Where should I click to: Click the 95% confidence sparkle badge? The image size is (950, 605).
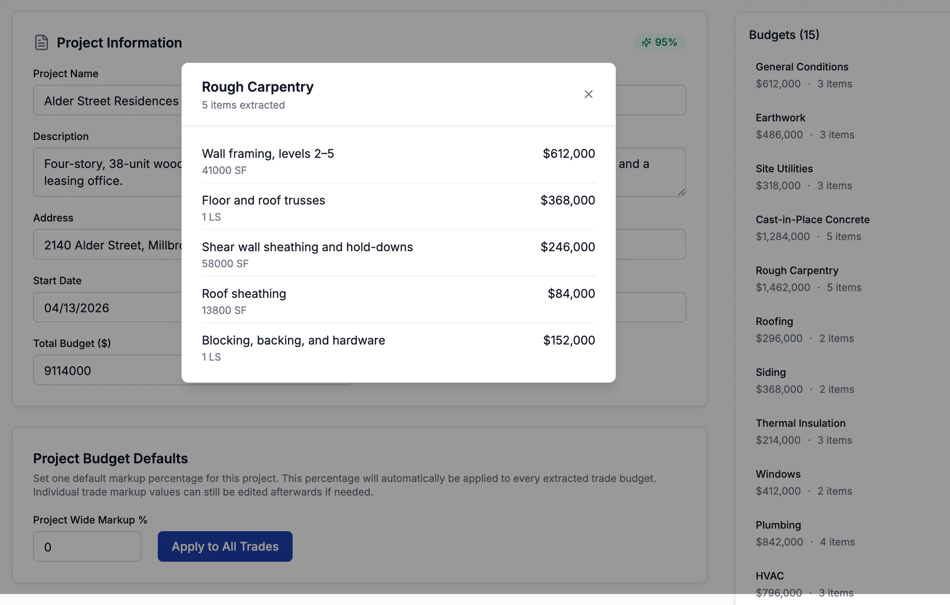[x=659, y=42]
